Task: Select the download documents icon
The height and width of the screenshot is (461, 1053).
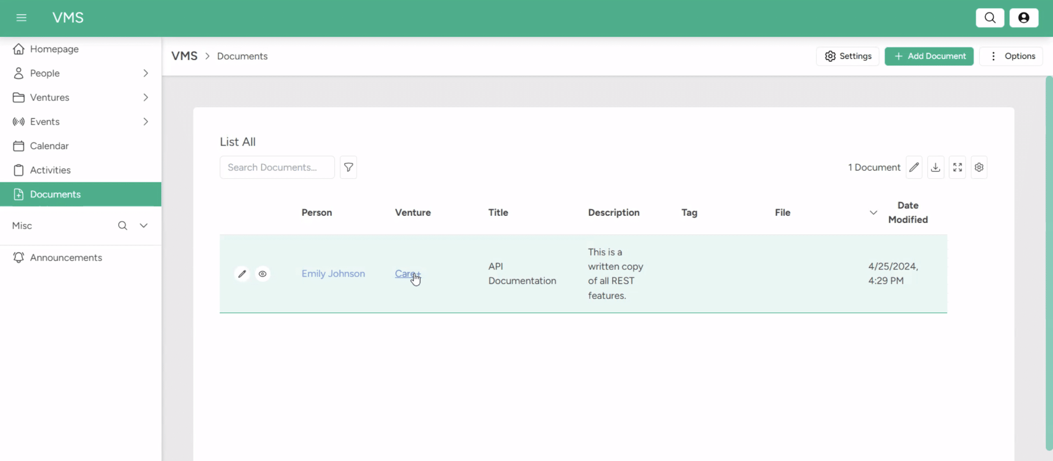Action: point(935,167)
